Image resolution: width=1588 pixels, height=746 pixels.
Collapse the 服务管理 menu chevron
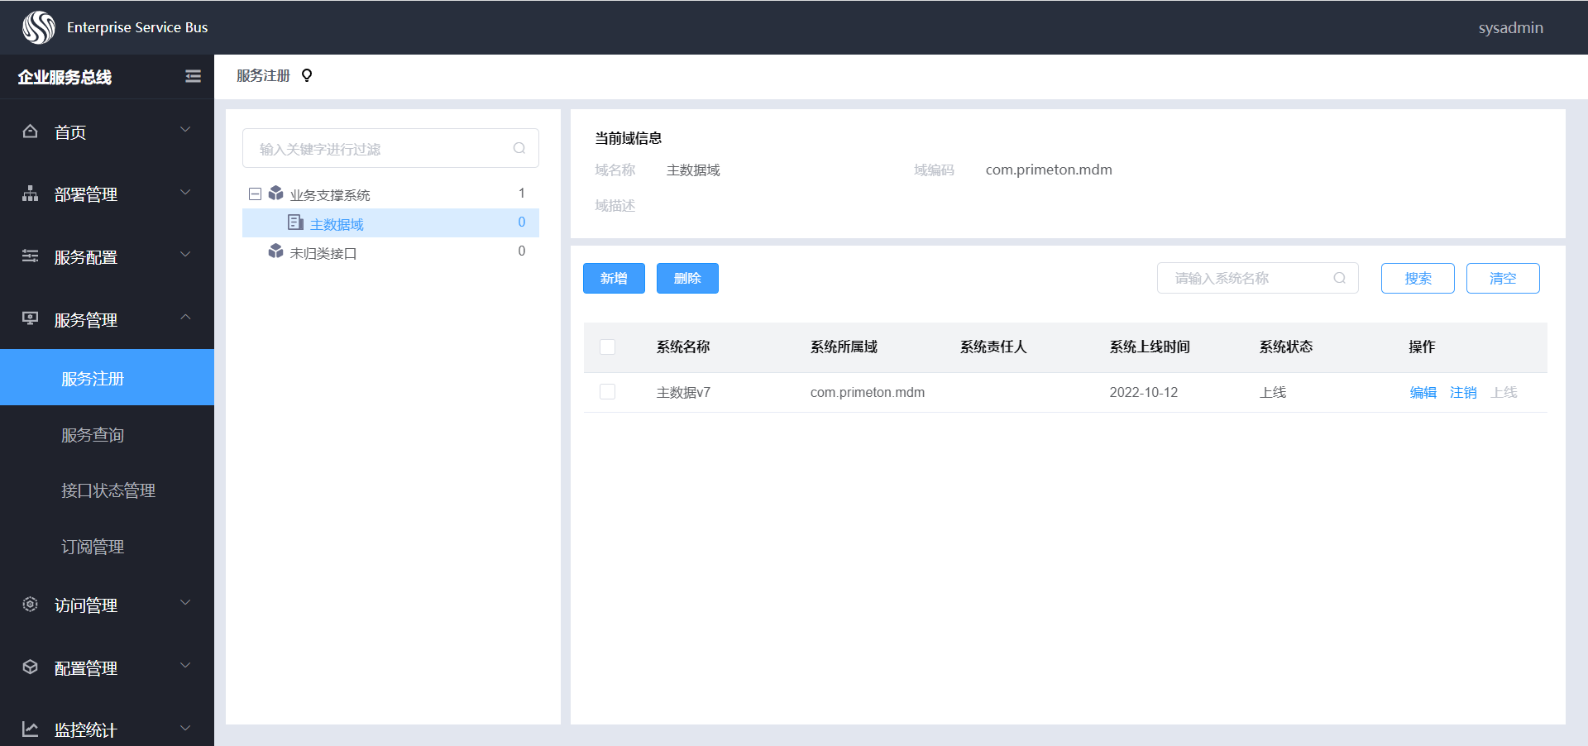click(x=186, y=317)
